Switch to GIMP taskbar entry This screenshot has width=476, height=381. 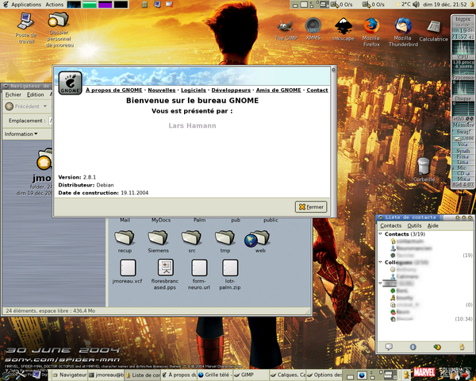(251, 375)
